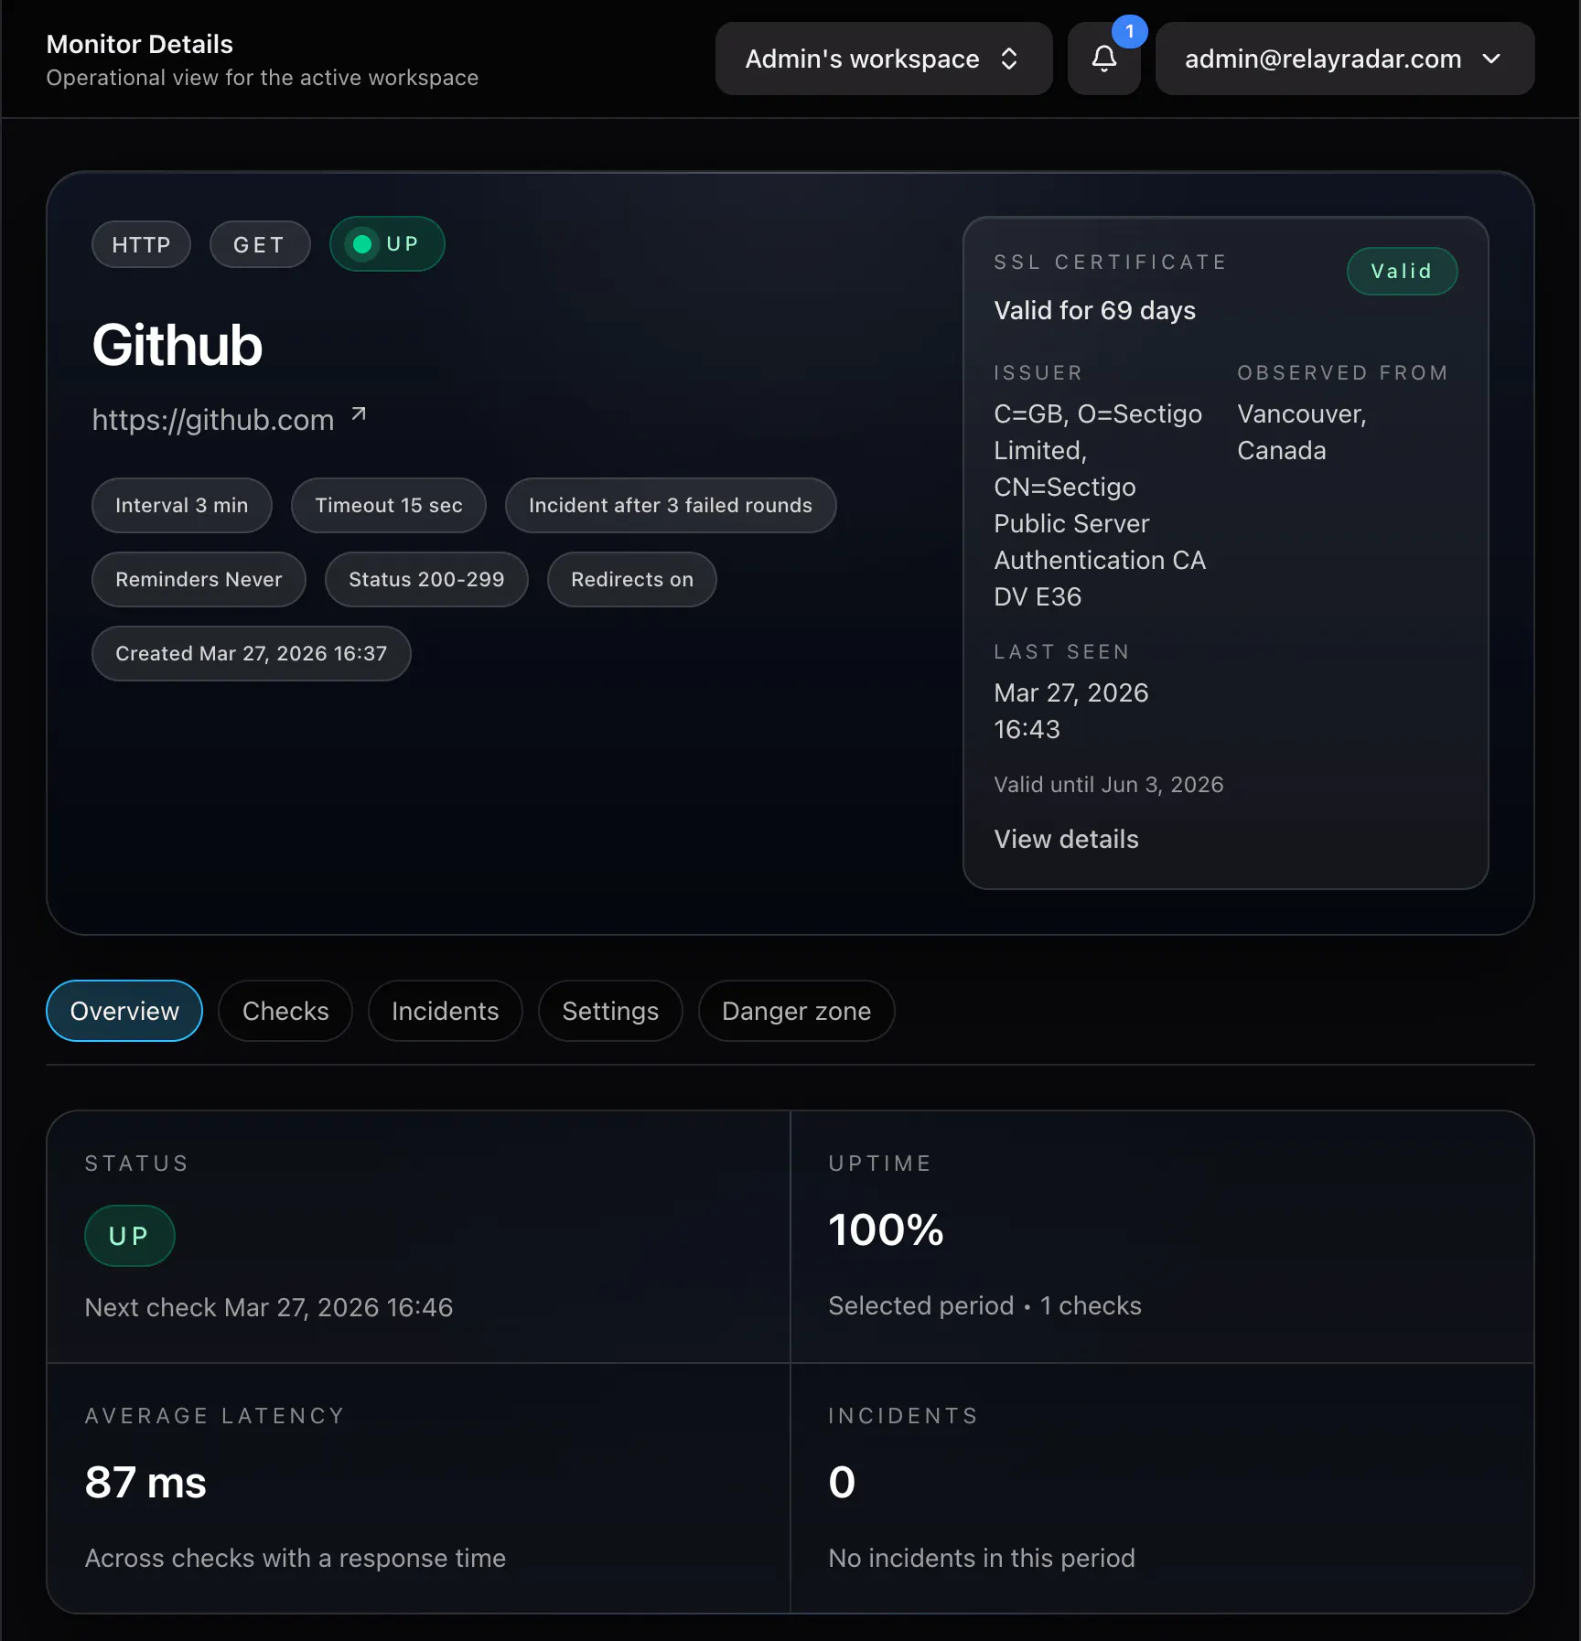Click the Next check Mar 27, 2026 16:46 text
Screen dimensions: 1581x1641
pyautogui.click(x=269, y=1307)
